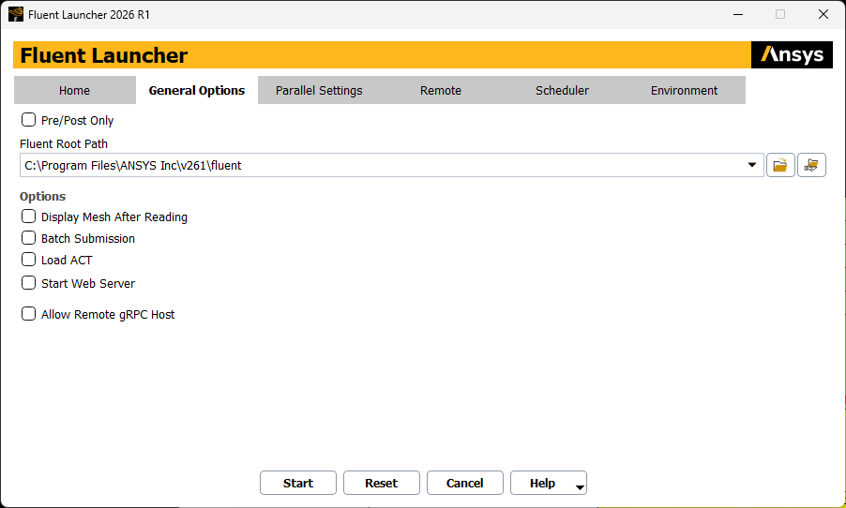Screen dimensions: 846x508
Task: Click the 'Fluent Launcher' banner title
Action: [x=103, y=55]
